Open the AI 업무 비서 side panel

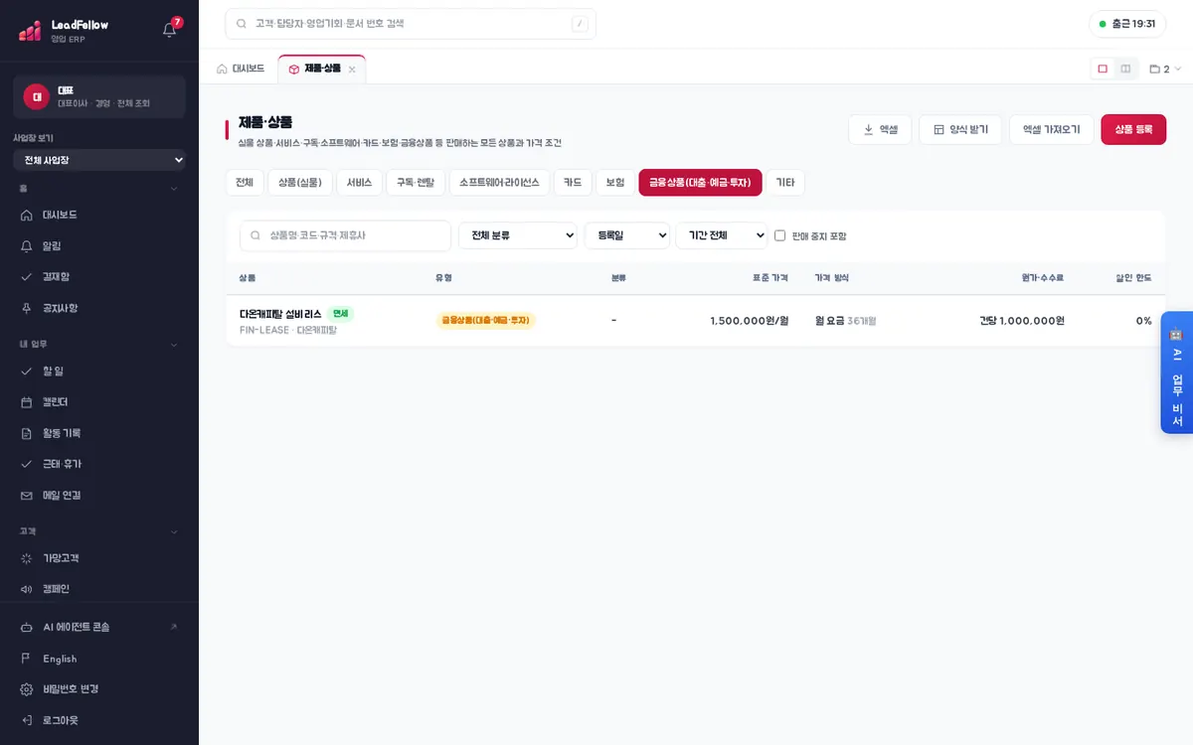[x=1177, y=372]
